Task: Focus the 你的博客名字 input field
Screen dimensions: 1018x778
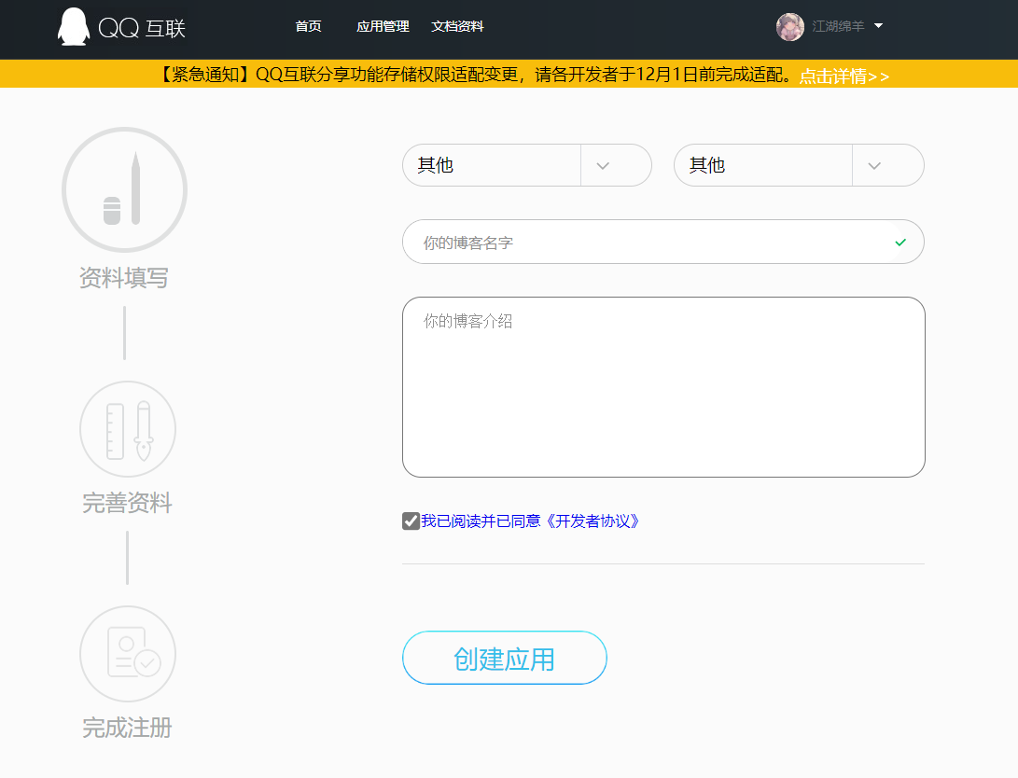Action: click(x=644, y=243)
